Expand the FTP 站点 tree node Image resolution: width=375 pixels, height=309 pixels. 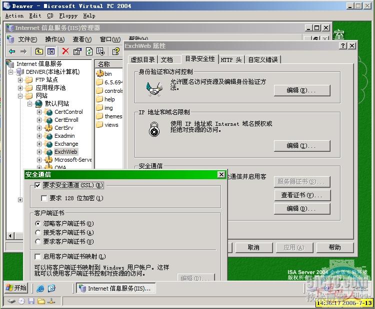[20, 80]
